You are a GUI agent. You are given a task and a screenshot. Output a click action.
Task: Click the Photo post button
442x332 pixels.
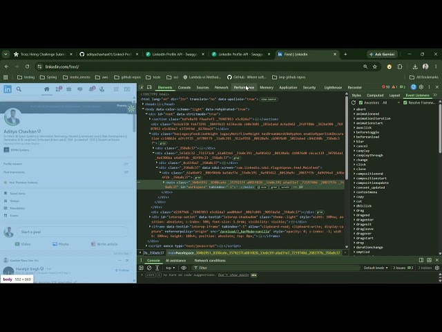(61, 244)
